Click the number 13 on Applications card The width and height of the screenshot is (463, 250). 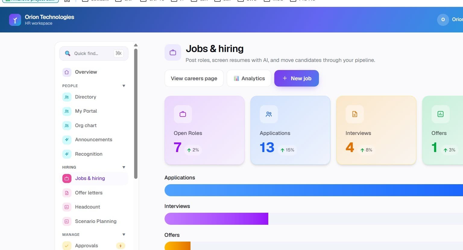[267, 148]
